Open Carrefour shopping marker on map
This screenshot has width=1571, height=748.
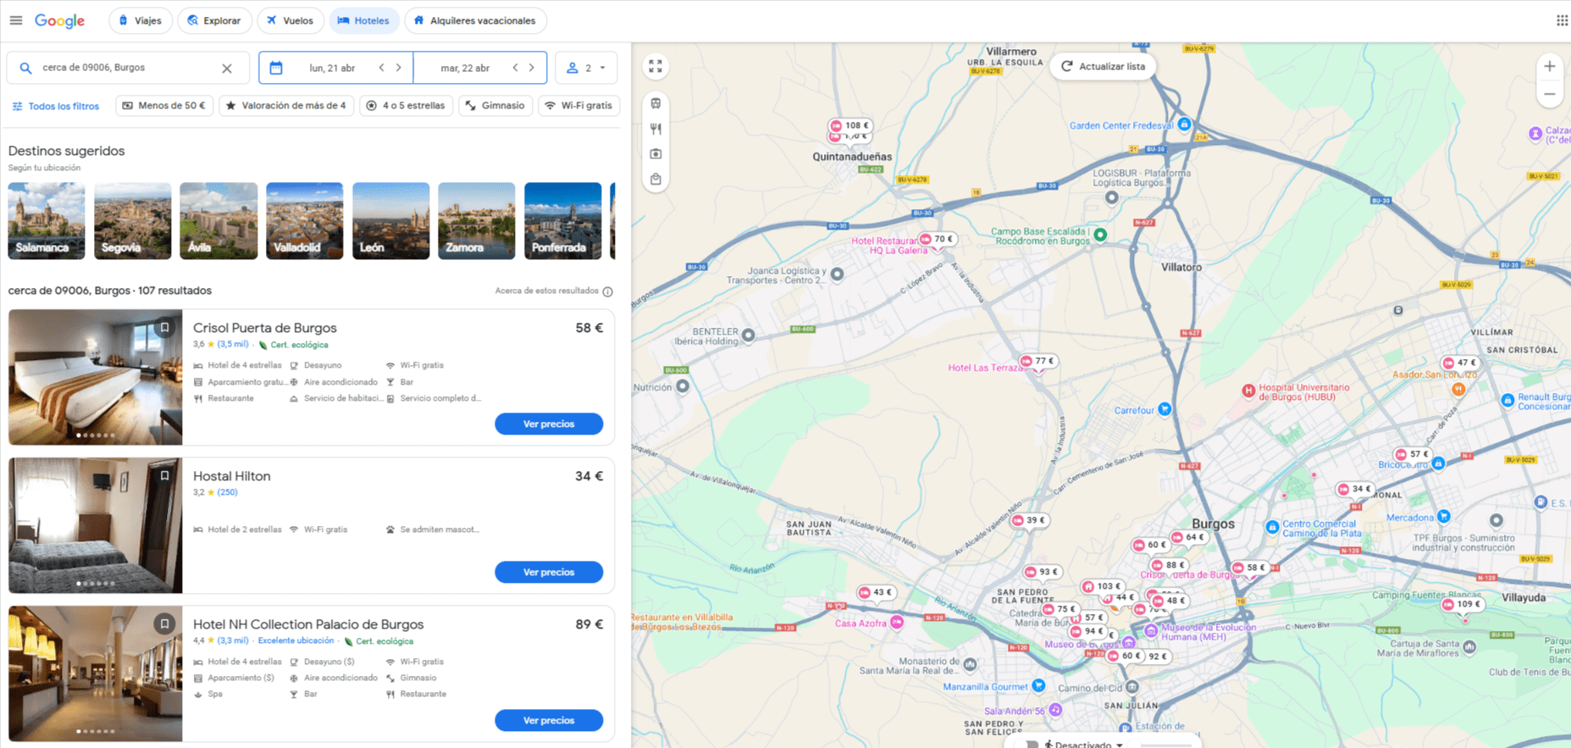tap(1164, 409)
